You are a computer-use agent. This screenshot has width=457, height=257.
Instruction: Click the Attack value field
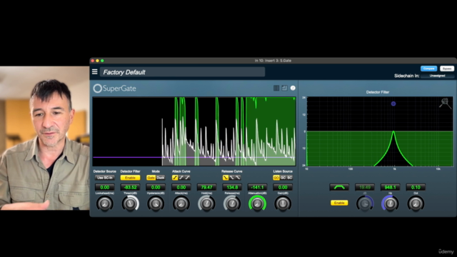click(181, 187)
